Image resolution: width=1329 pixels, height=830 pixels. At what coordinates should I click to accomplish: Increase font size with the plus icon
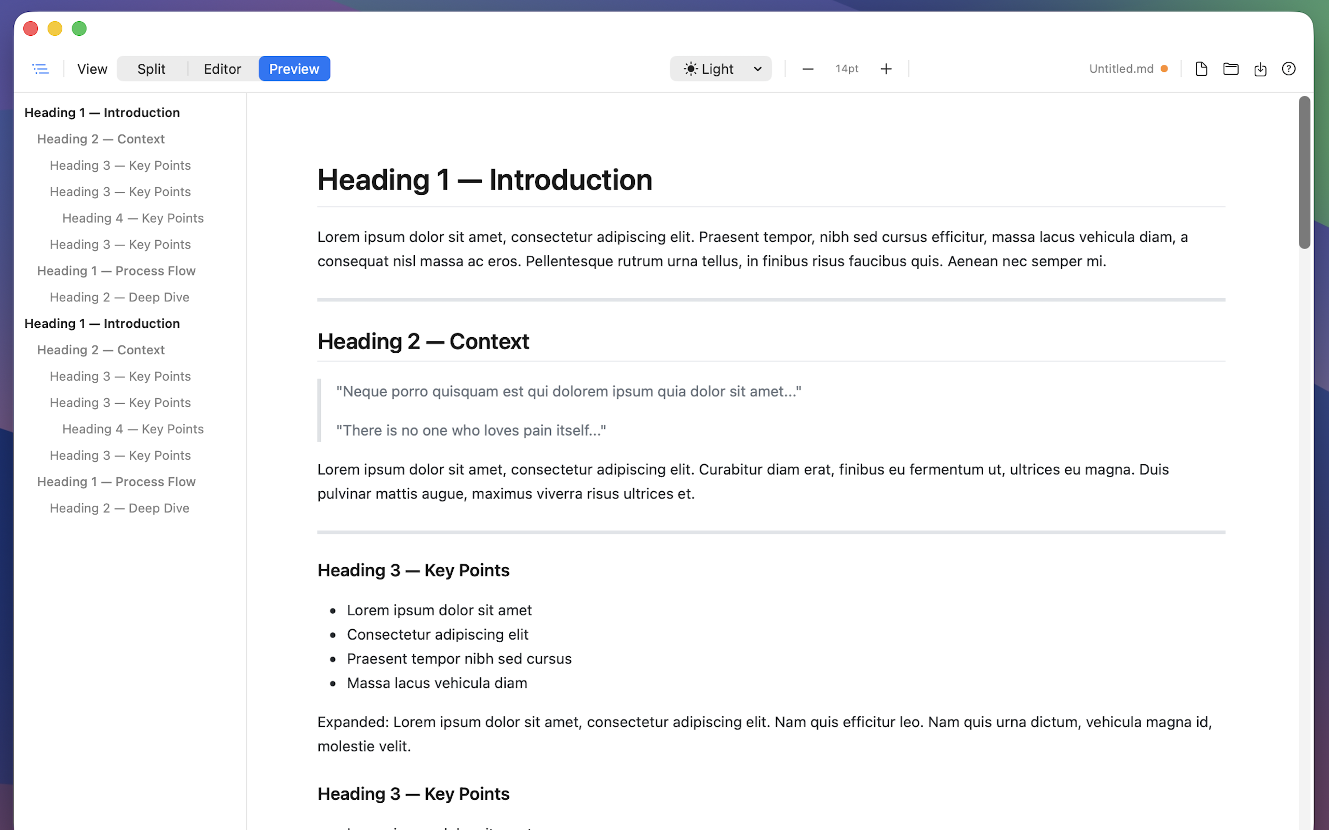click(886, 68)
